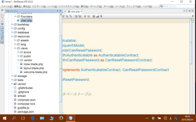Close the User.php editor tab
Screen dimensions: 196x122
pyautogui.click(x=81, y=12)
